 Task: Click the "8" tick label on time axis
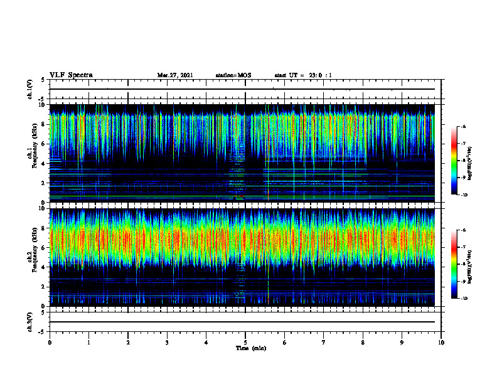[x=363, y=343]
